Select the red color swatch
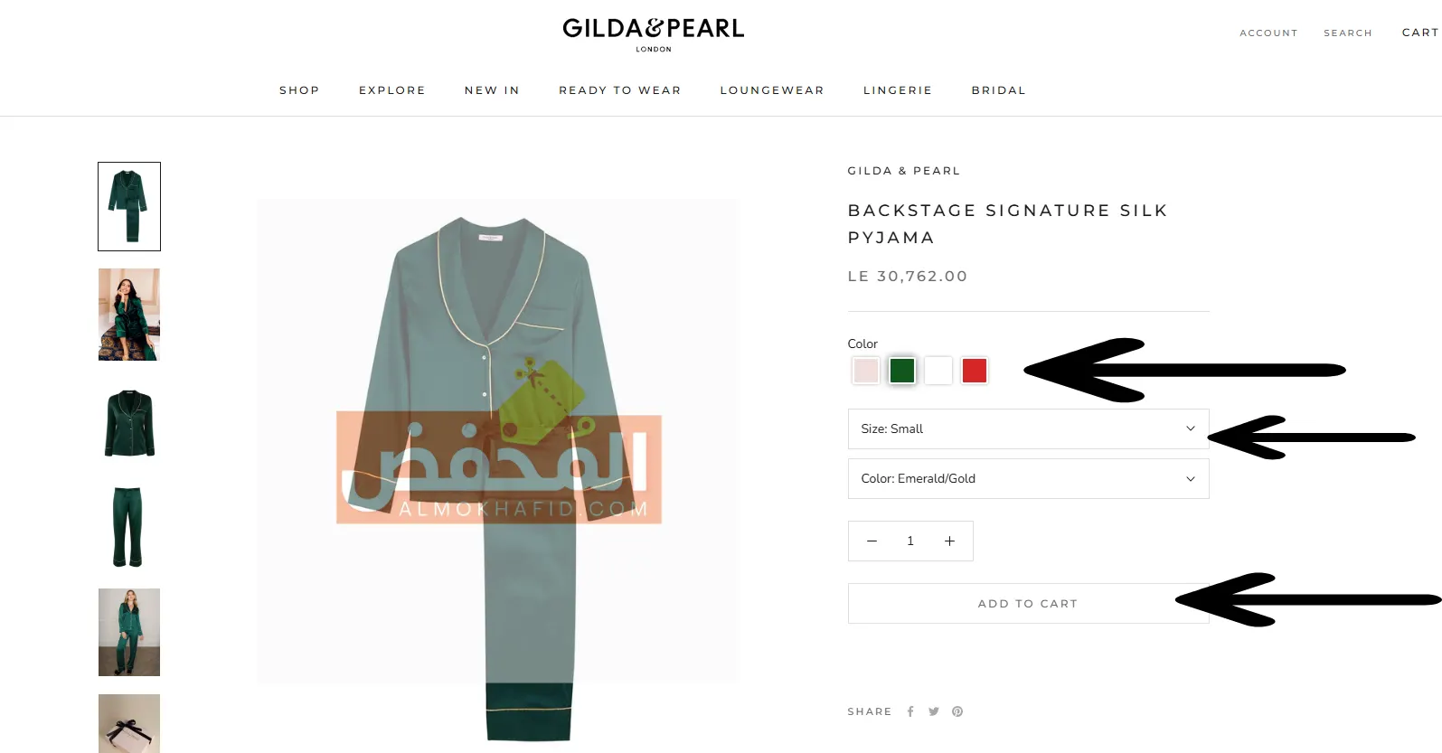 pyautogui.click(x=975, y=371)
